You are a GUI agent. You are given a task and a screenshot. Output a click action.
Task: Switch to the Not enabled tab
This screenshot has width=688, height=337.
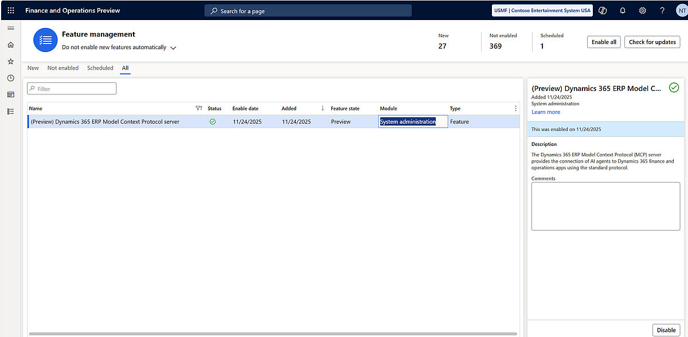coord(63,68)
